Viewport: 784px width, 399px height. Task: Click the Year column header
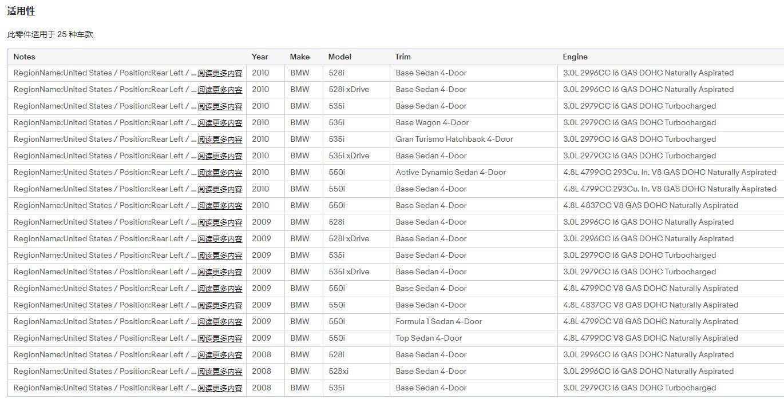(260, 57)
